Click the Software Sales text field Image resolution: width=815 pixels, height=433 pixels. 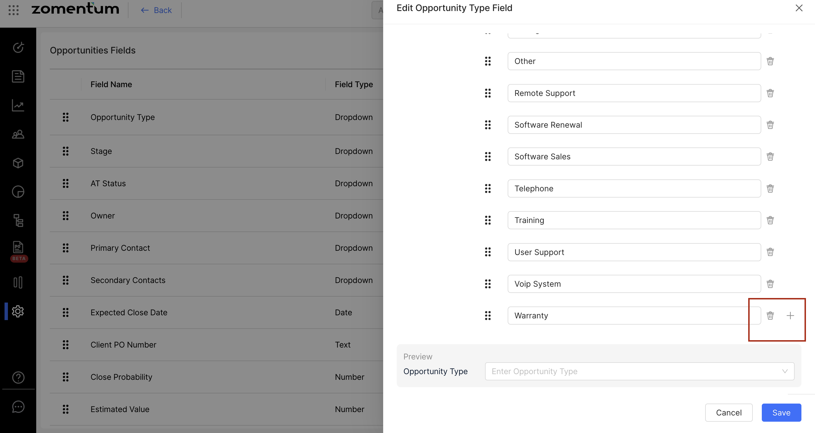click(633, 157)
